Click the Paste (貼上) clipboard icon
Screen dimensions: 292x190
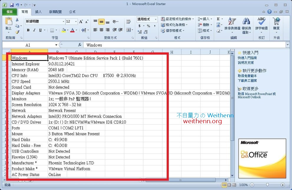[9, 21]
